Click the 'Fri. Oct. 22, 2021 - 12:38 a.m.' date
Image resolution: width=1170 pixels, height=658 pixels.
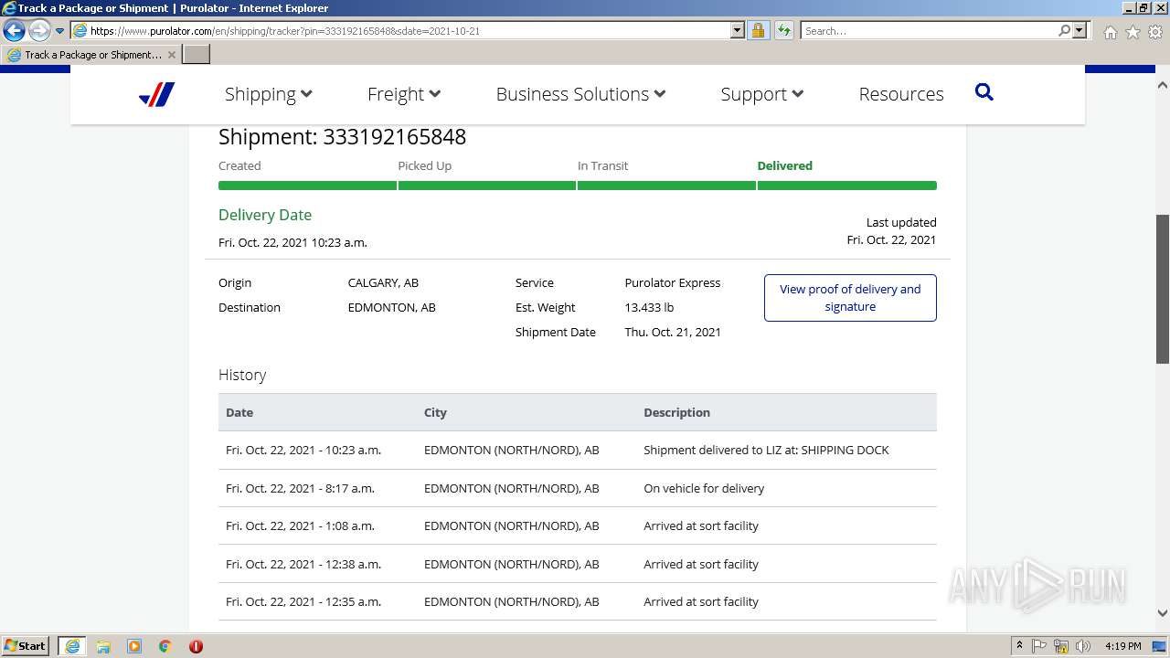pos(303,564)
